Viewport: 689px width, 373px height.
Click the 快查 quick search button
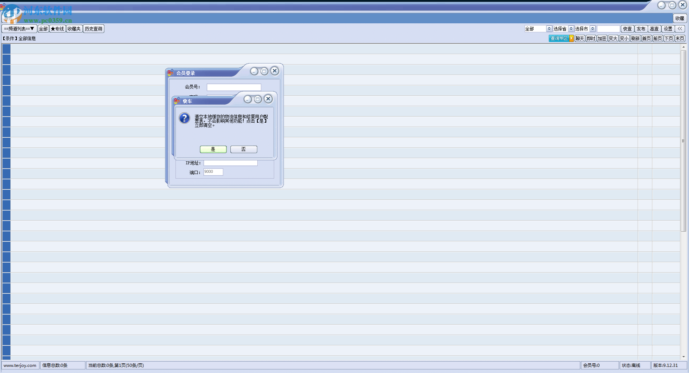627,29
